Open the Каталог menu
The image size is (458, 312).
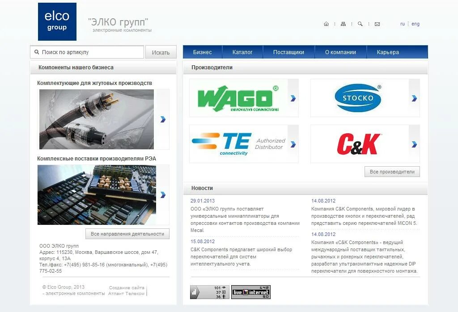(242, 52)
